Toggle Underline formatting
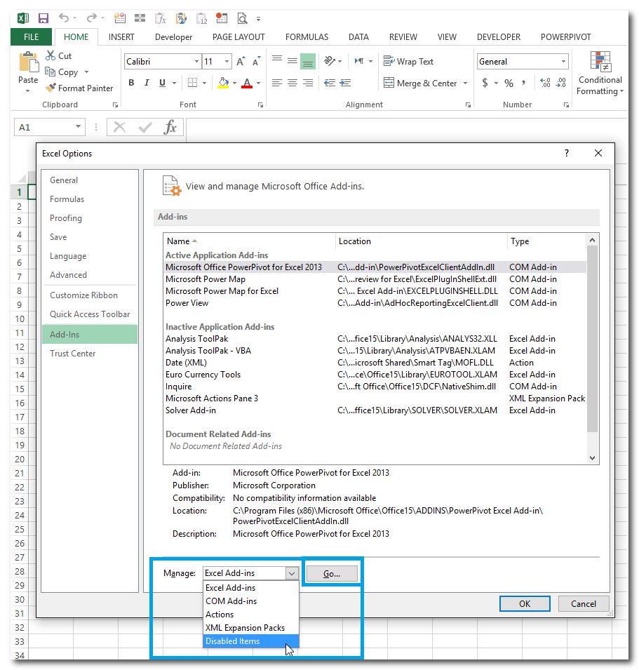 pyautogui.click(x=163, y=83)
